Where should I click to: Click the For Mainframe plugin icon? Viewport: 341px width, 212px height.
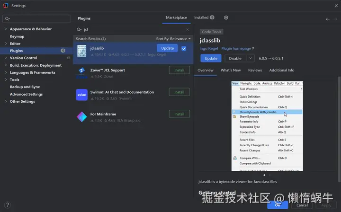tap(82, 116)
